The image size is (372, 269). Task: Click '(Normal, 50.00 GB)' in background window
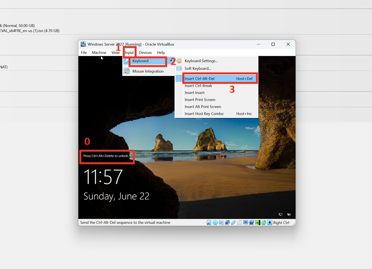pyautogui.click(x=19, y=26)
